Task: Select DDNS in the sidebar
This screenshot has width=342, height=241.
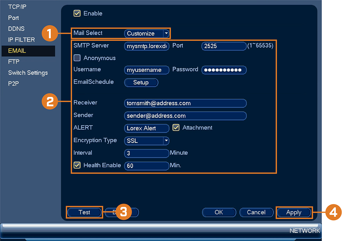Action: coord(16,29)
